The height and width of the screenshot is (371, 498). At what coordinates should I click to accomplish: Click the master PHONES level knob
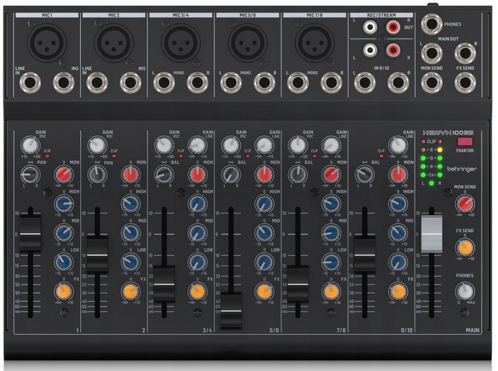(x=465, y=292)
